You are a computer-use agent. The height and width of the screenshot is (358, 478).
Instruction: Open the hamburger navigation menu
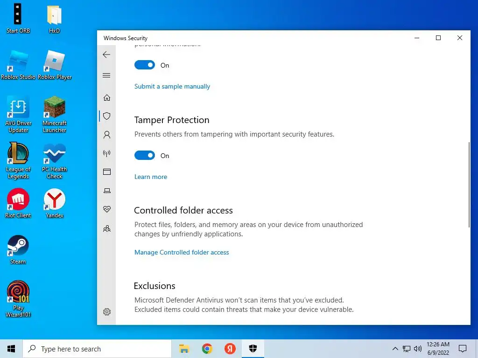[x=106, y=75]
